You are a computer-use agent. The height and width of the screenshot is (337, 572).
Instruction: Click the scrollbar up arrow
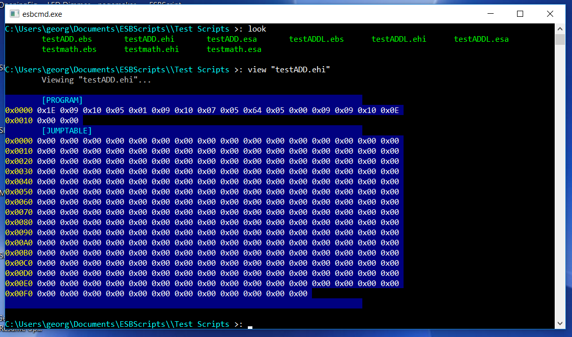pos(560,28)
